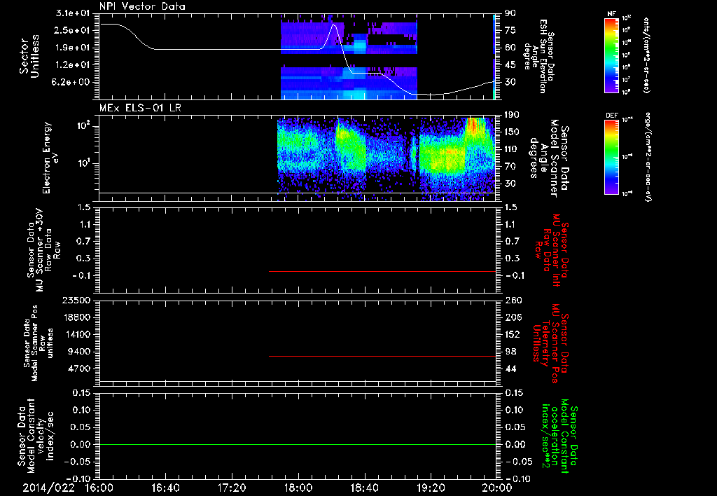Click the "150" scanner angle tick
The image size is (717, 496).
pos(513,132)
